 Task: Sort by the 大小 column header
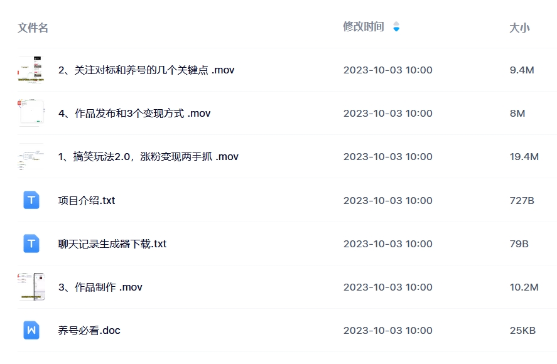click(x=519, y=28)
